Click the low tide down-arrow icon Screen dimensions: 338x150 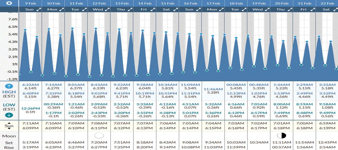(9, 115)
